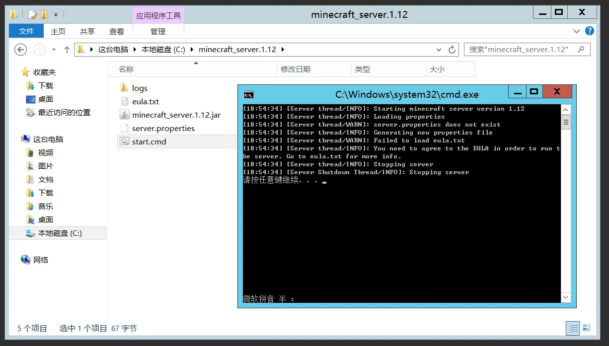This screenshot has width=609, height=346.
Task: Click the 应用程序工具 contextual tab
Action: pyautogui.click(x=158, y=15)
